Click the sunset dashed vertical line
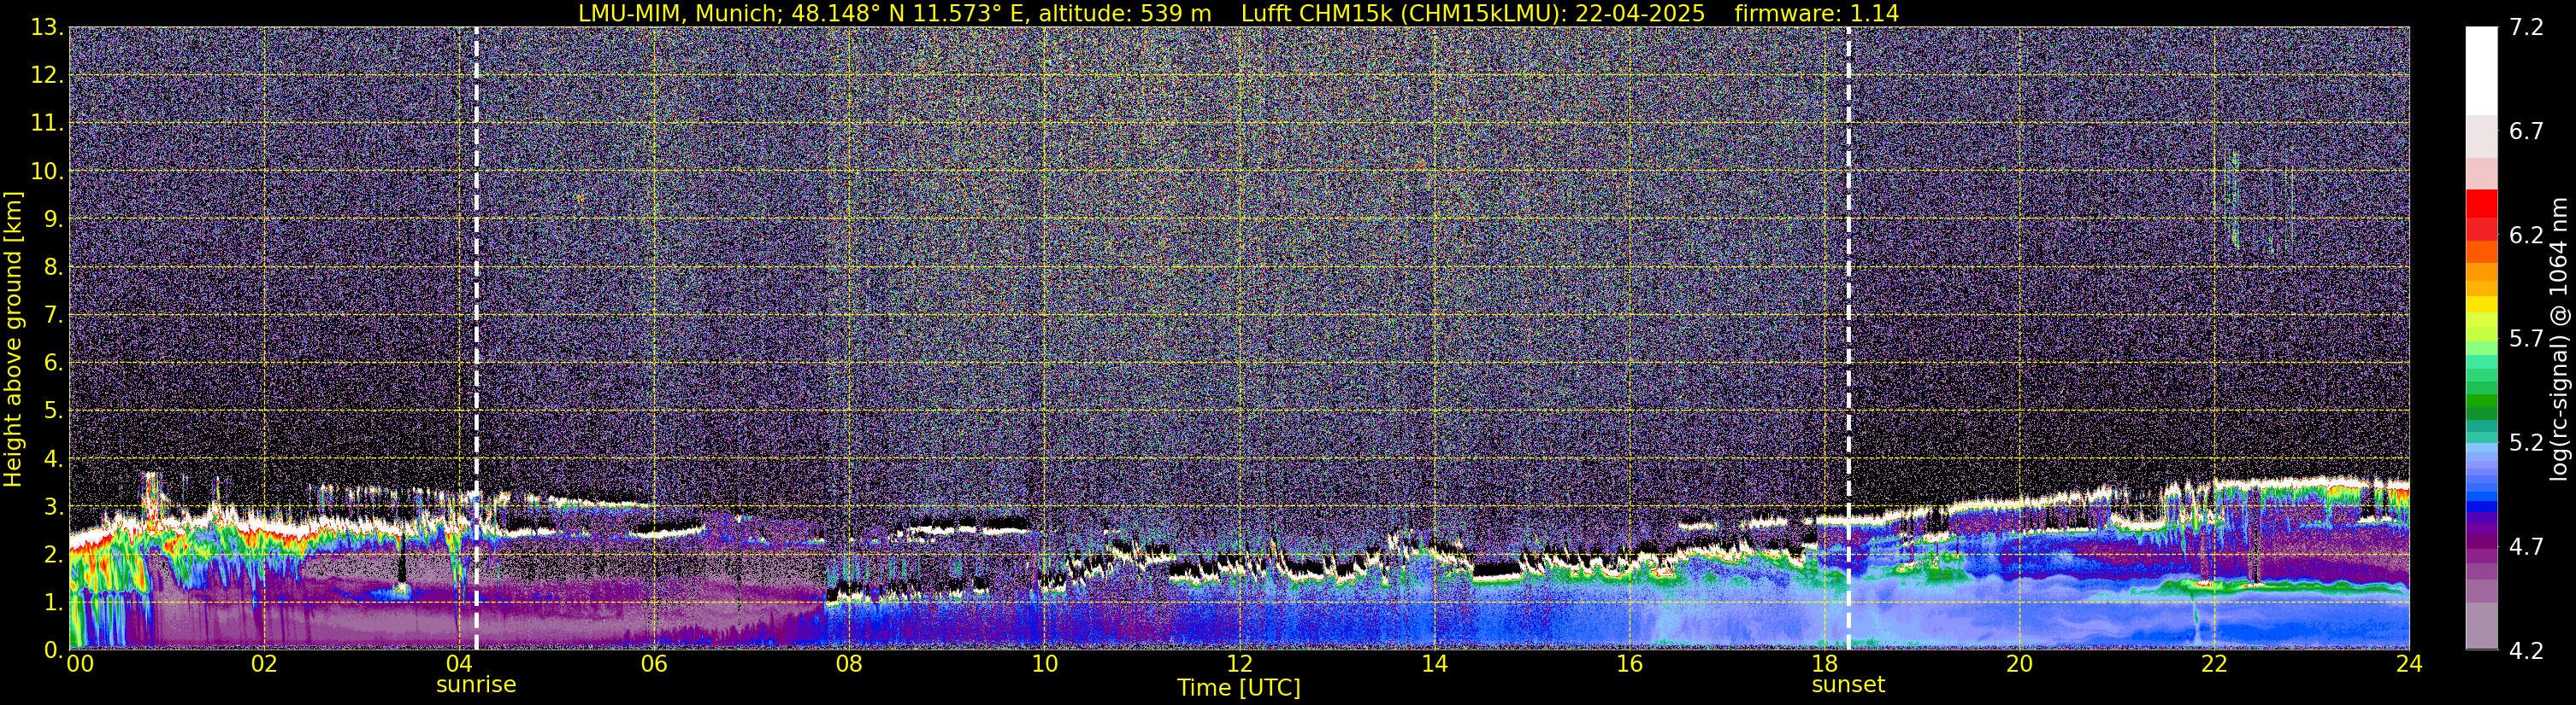This screenshot has width=2576, height=705. 1848,339
